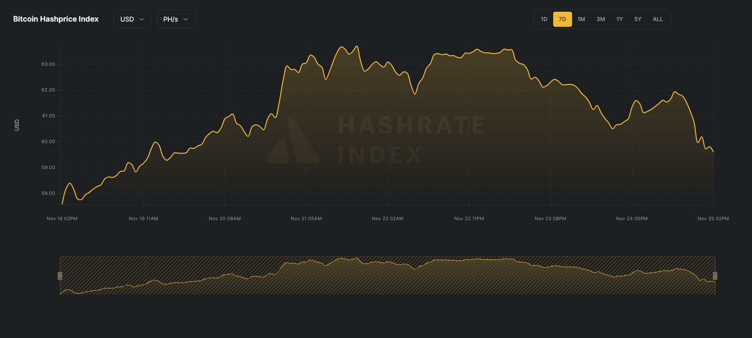
Task: Click the Nov 20 08AM axis label
Action: click(x=225, y=219)
